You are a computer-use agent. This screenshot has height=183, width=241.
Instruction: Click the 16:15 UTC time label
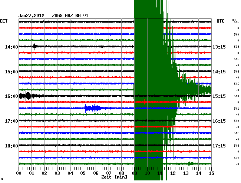pyautogui.click(x=219, y=121)
